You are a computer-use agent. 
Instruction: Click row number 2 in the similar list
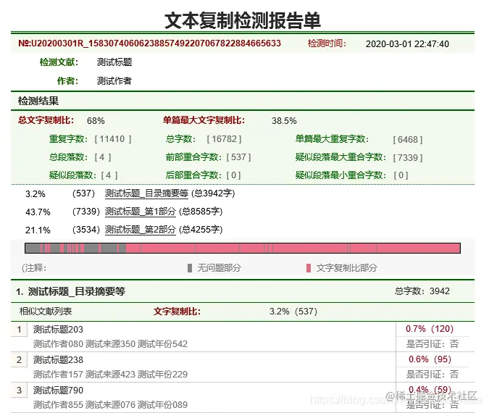tap(19, 360)
